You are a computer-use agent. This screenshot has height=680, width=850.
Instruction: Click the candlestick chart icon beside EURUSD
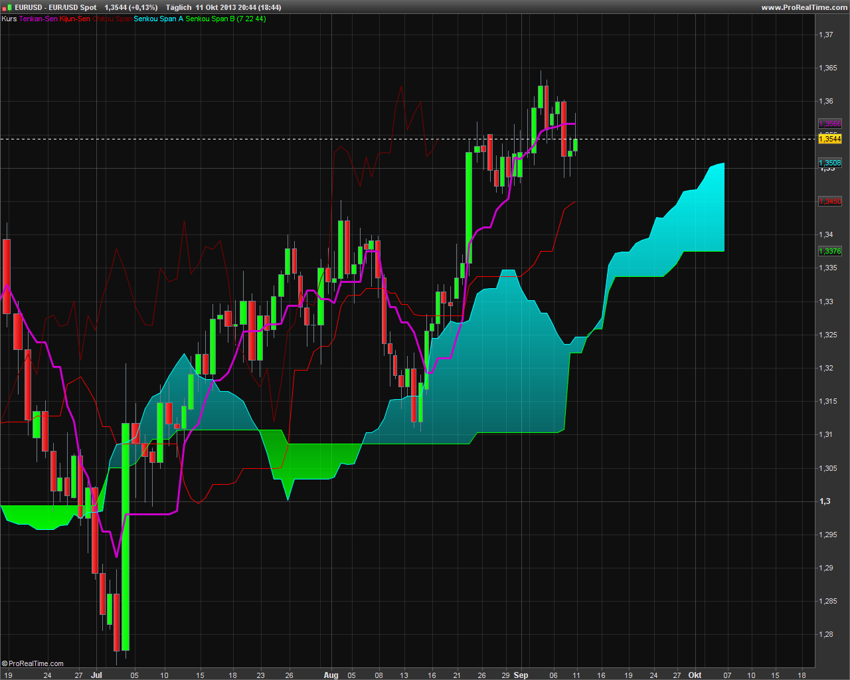pyautogui.click(x=8, y=7)
